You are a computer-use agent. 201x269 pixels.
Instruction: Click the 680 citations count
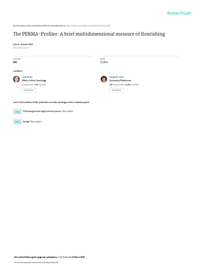pos(15,62)
